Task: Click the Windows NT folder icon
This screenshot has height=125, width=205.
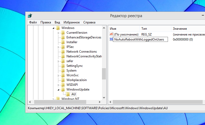Action: click(58, 98)
